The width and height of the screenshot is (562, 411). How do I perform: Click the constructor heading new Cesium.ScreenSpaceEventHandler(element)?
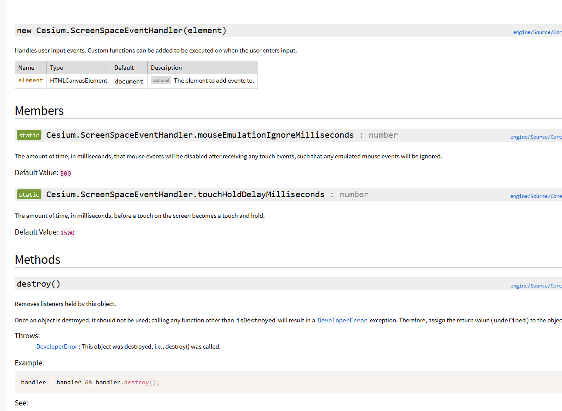pos(122,31)
